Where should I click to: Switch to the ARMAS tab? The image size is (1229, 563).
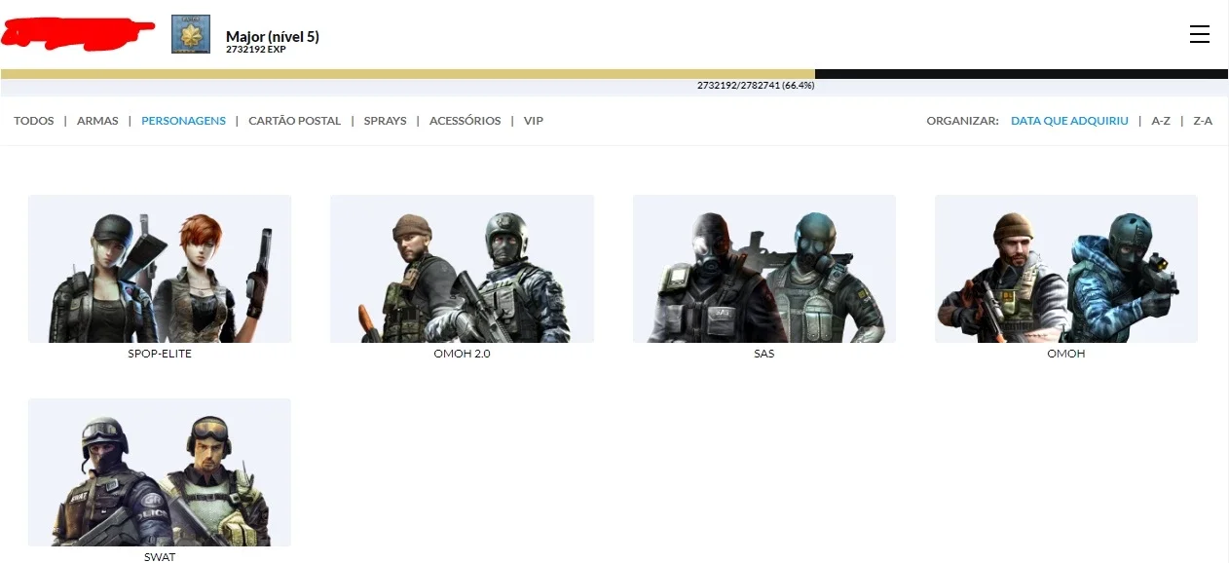[97, 121]
